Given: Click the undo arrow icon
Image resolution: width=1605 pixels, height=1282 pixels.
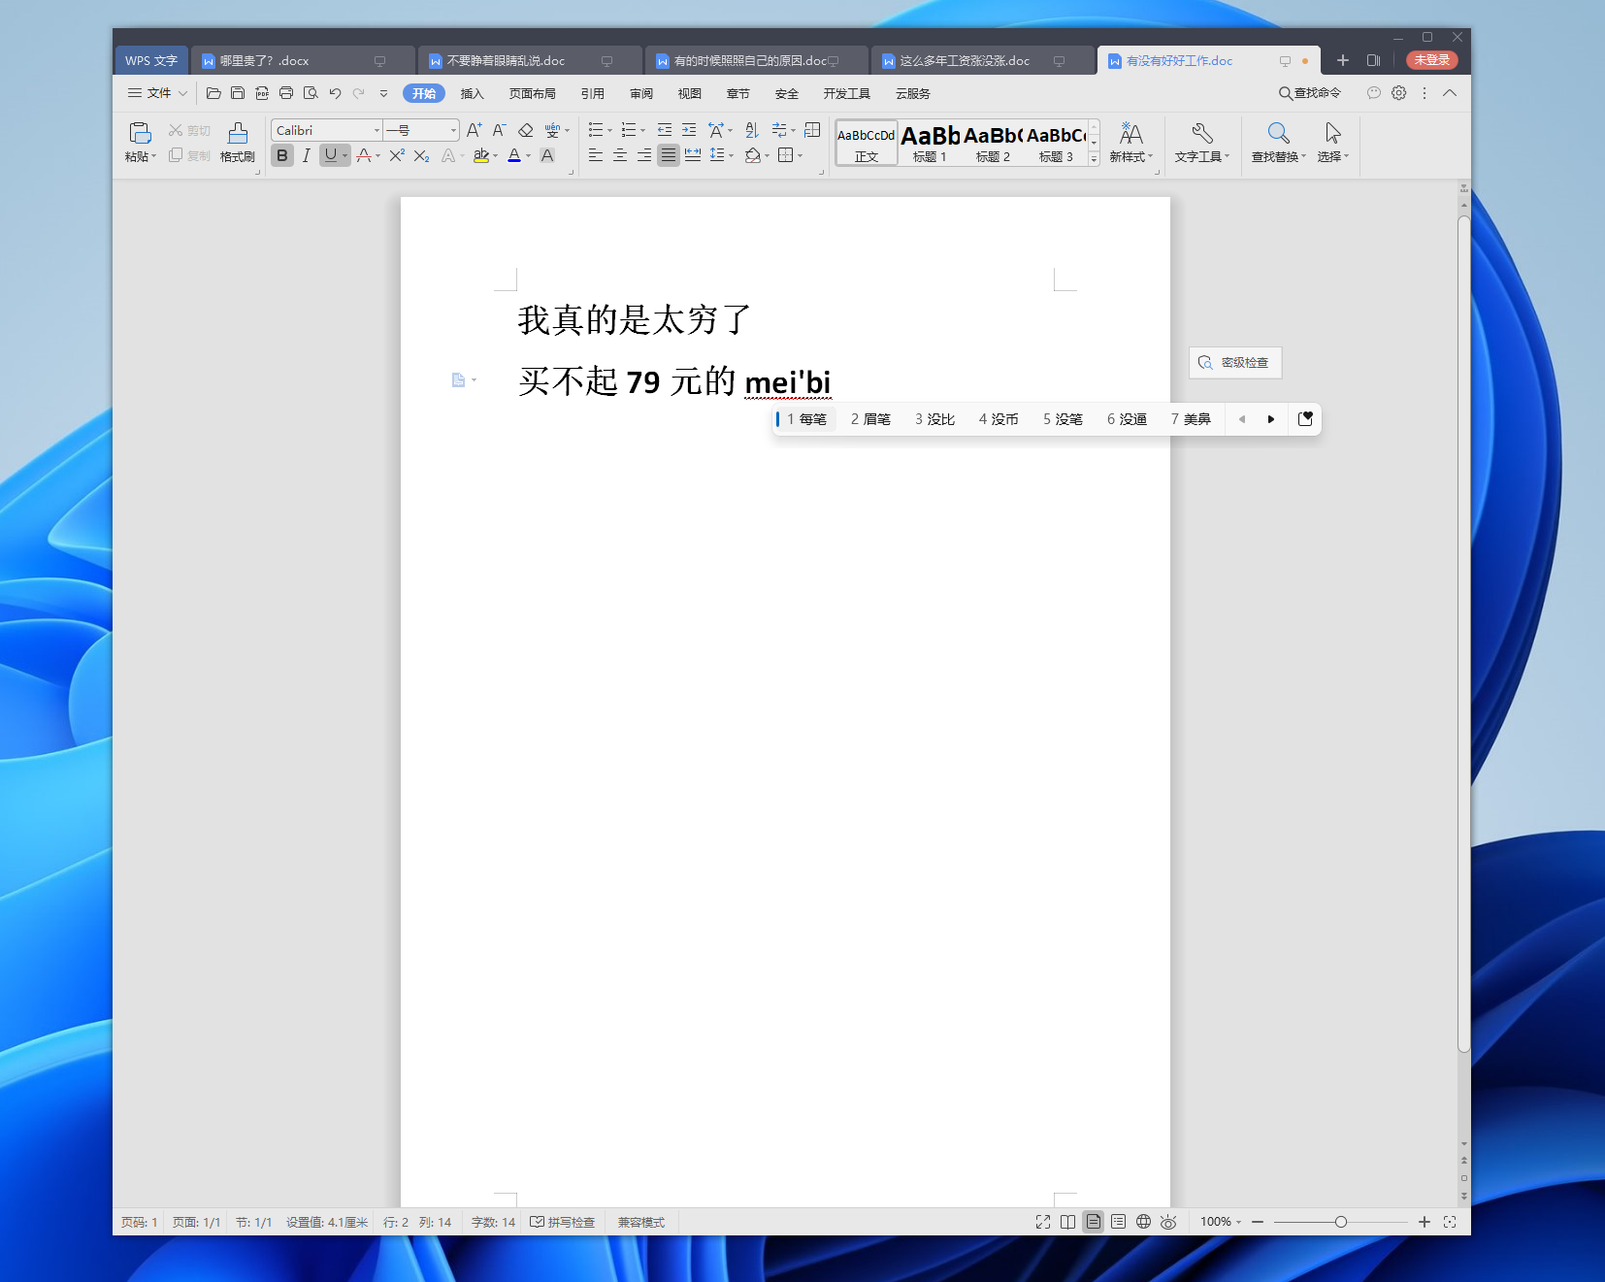Looking at the screenshot, I should pos(335,93).
